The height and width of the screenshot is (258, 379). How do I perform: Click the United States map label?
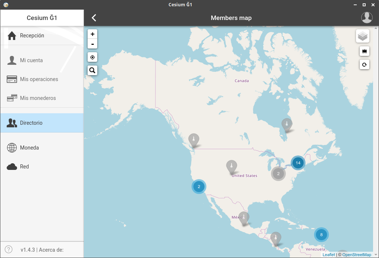[244, 175]
